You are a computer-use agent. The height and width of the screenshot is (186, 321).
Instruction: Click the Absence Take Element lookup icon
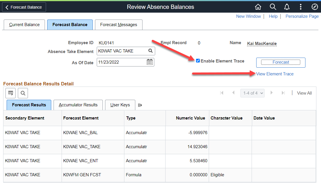[x=150, y=51]
